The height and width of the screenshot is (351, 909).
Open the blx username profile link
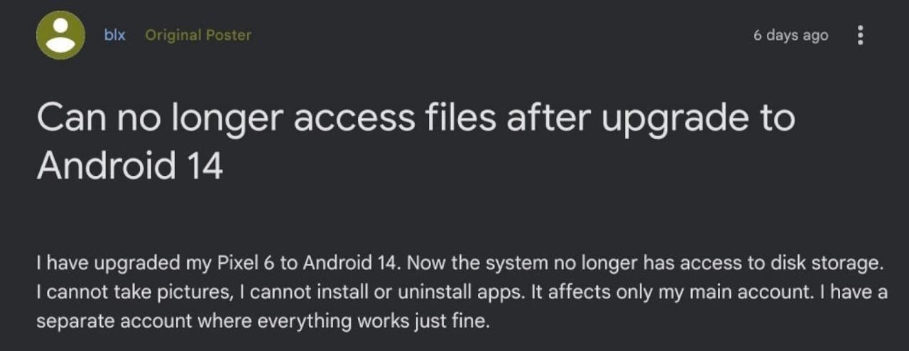coord(114,35)
